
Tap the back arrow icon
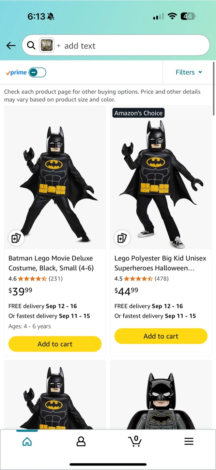11,46
